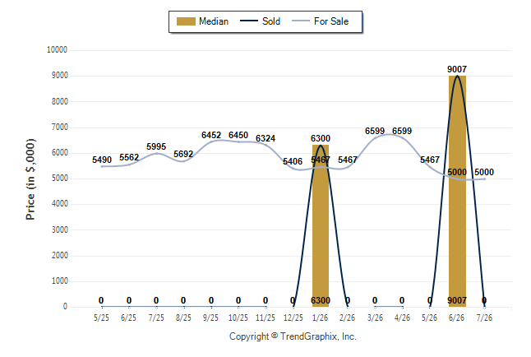Click the 6324 For Sale data point
Viewport: 531px width, 357px height.
[265, 145]
